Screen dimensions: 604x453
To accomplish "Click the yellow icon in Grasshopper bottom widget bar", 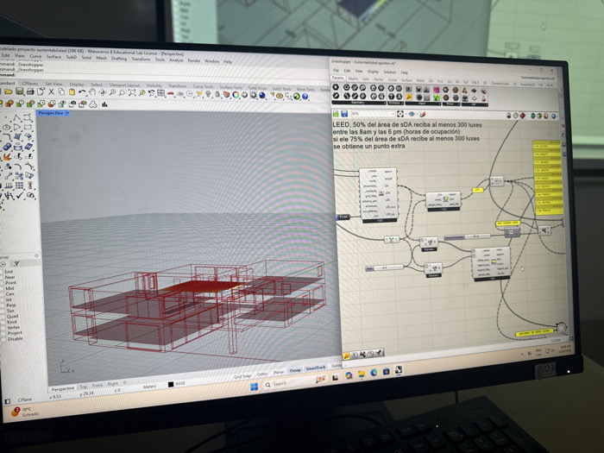I will [x=346, y=355].
